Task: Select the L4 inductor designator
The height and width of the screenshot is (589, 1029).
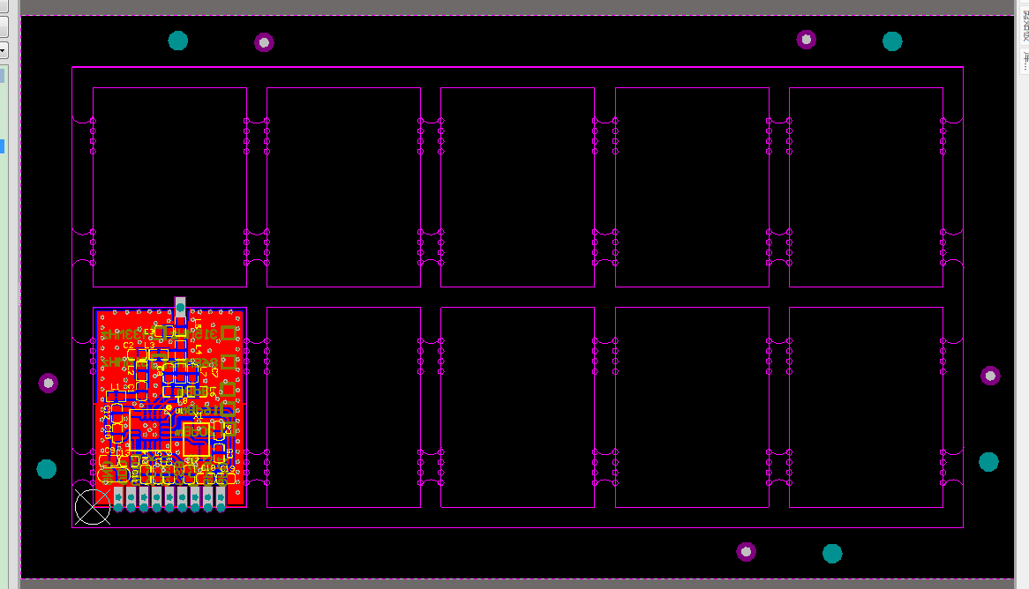Action: [x=199, y=349]
